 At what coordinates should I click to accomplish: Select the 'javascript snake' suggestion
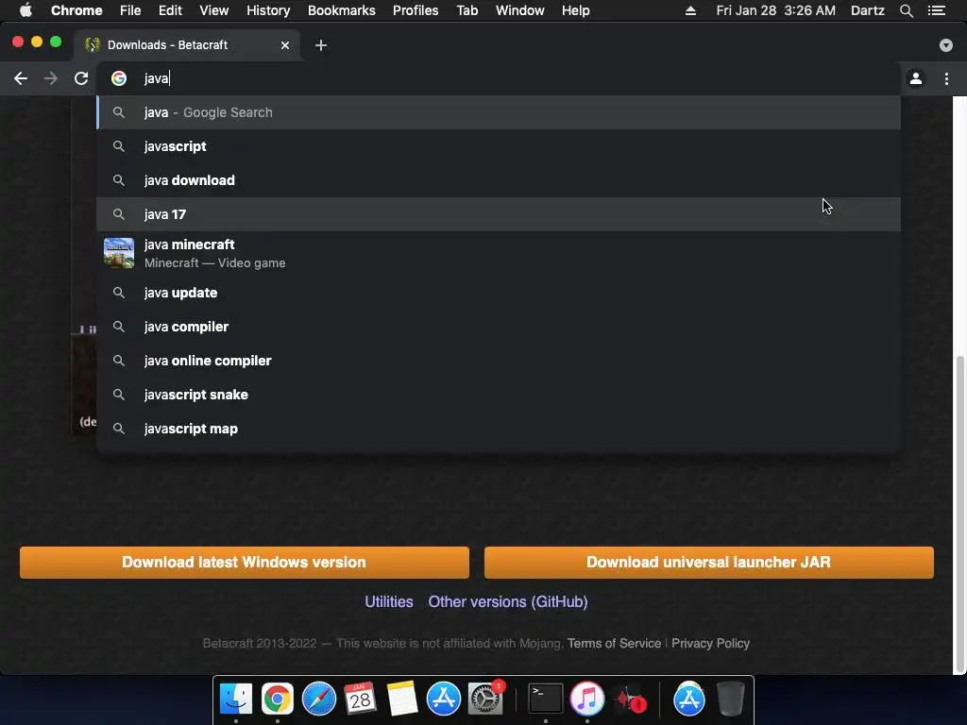[499, 395]
